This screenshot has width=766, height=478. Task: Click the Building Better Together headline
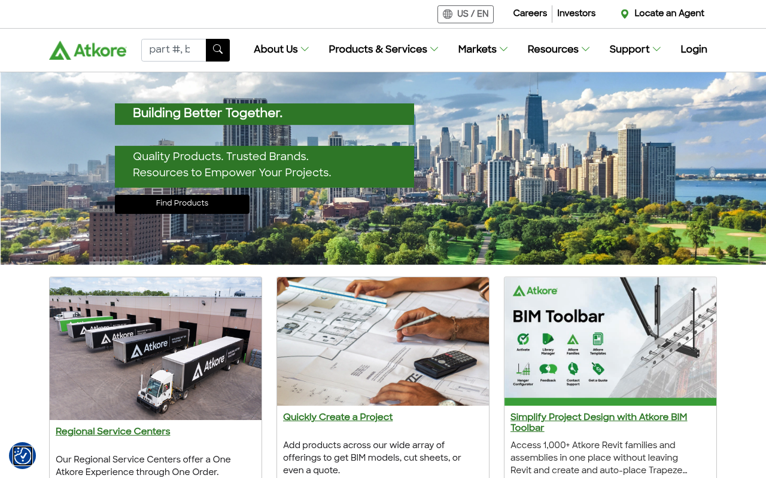[x=208, y=114]
